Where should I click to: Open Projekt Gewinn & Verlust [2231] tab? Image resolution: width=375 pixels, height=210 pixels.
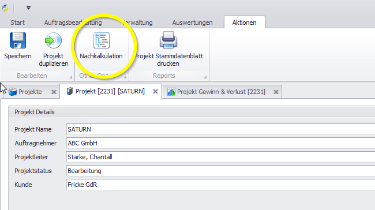221,92
